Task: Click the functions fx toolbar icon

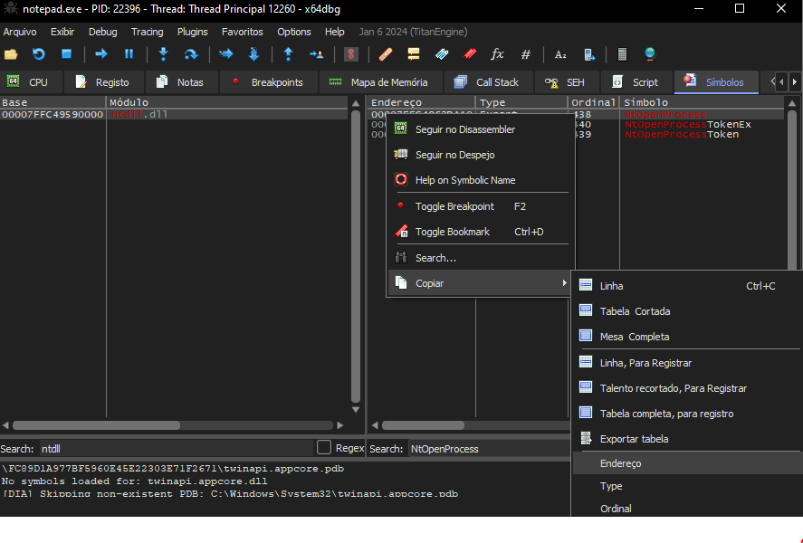Action: pyautogui.click(x=497, y=54)
